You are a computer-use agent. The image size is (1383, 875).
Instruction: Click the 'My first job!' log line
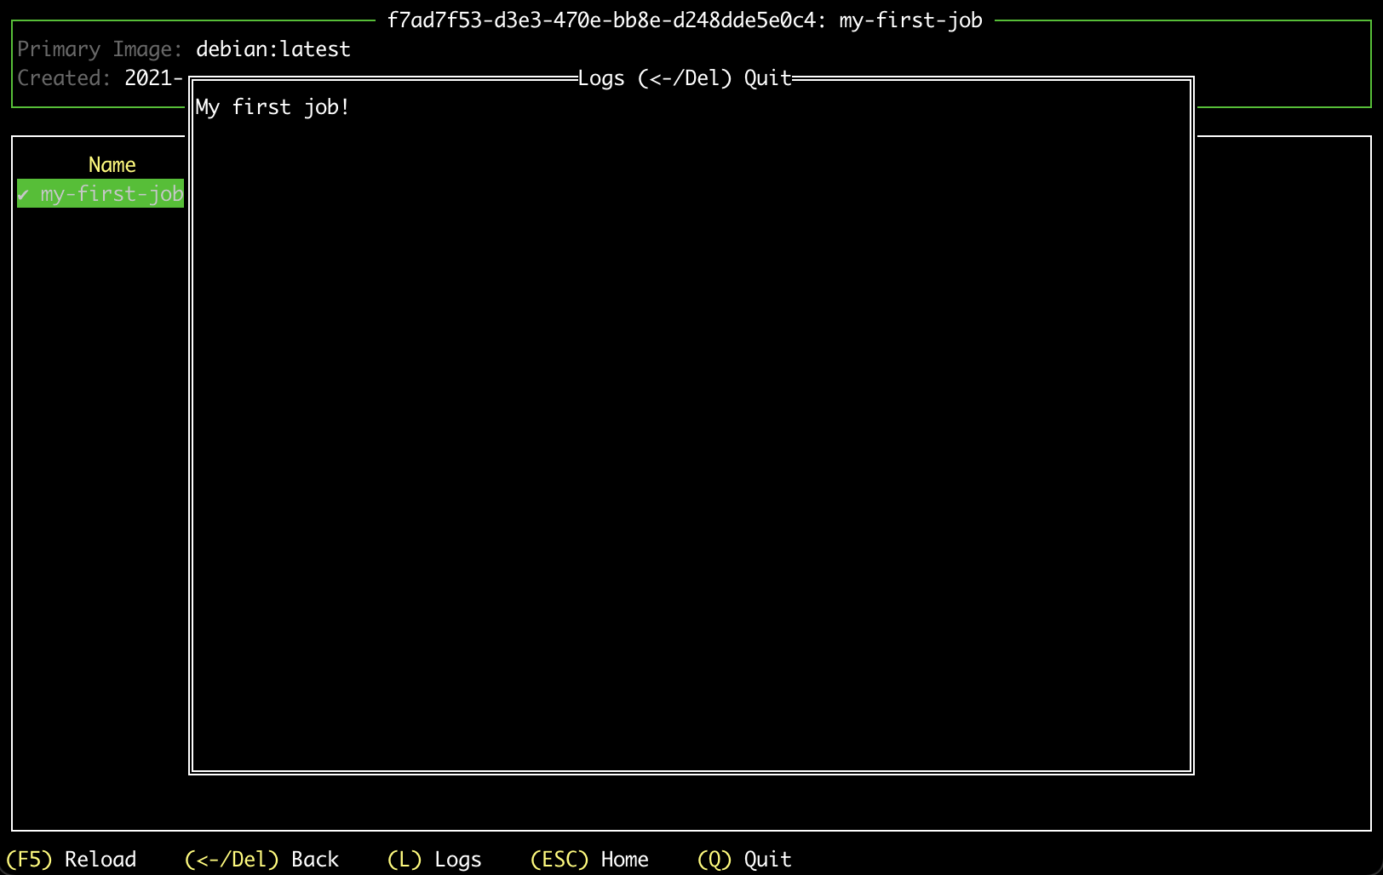pos(273,107)
